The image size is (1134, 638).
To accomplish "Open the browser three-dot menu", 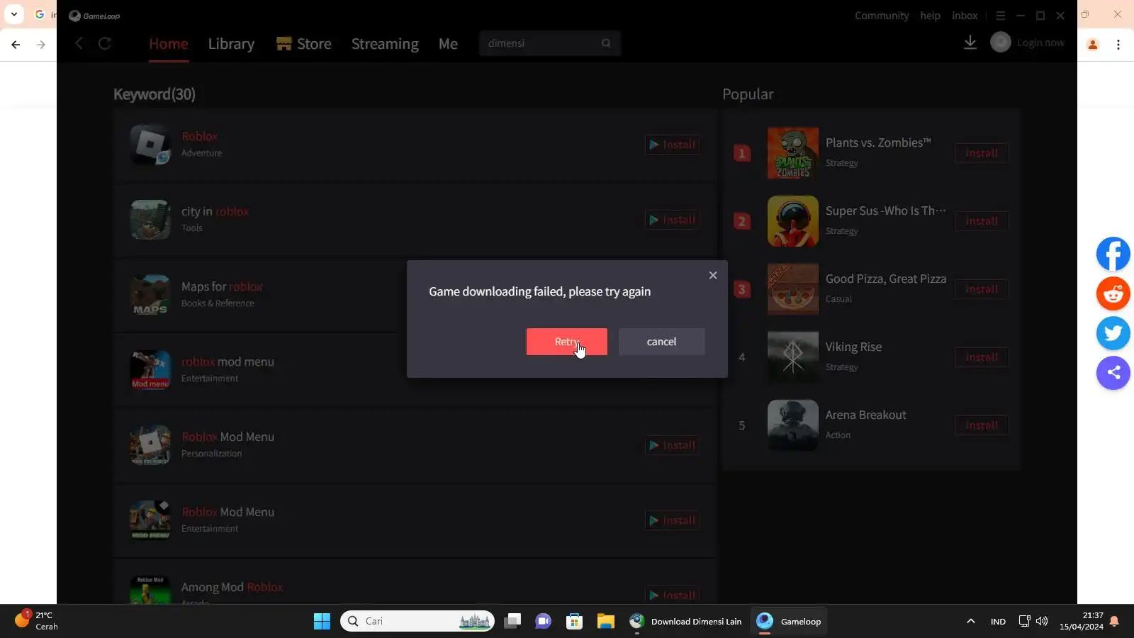I will (x=1118, y=45).
